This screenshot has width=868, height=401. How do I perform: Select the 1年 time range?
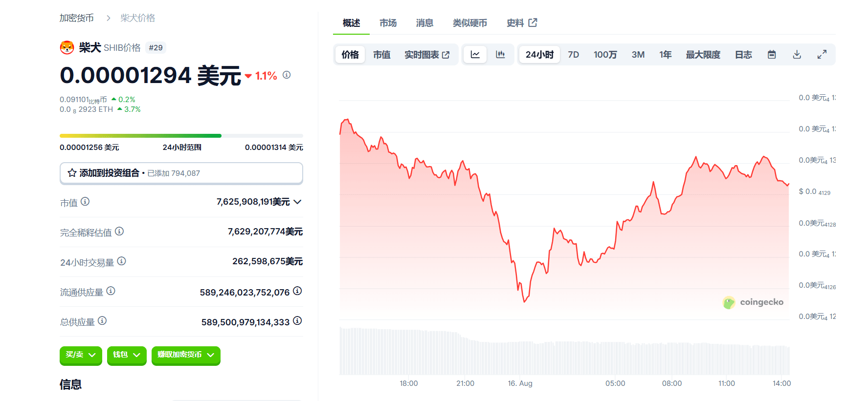[665, 55]
